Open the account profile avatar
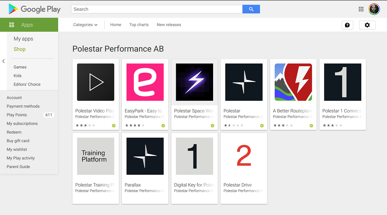The width and height of the screenshot is (387, 215). 374,9
